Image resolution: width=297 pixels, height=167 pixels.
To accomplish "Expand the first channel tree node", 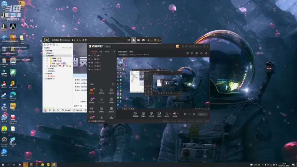I will 45,51.
